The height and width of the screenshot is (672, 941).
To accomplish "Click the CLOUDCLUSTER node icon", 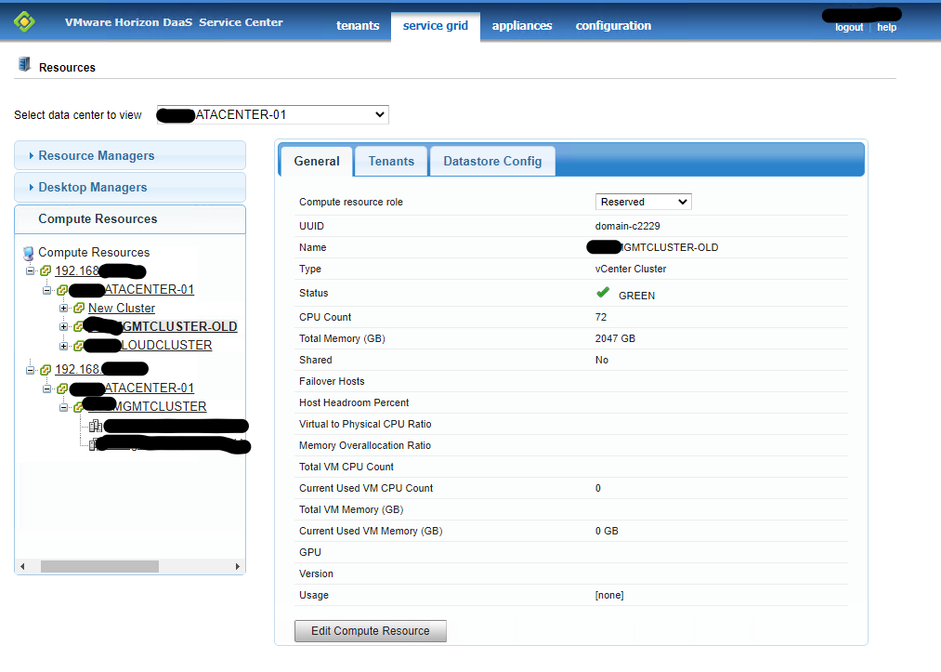I will point(79,346).
